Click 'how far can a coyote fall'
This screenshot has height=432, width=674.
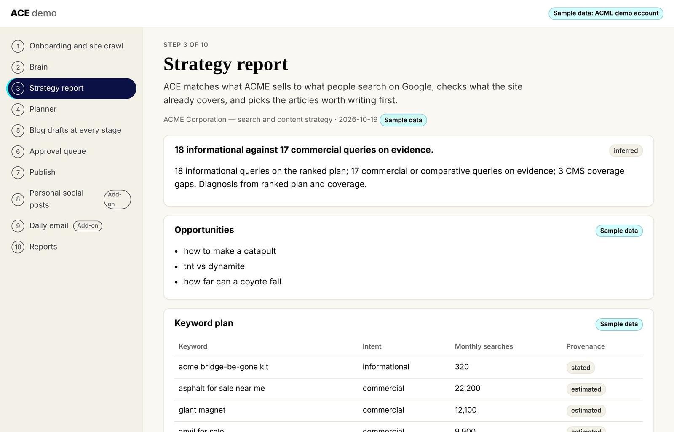(x=232, y=282)
